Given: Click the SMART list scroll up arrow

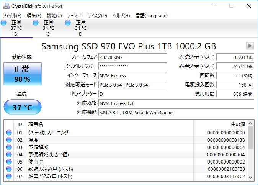Looking at the screenshot, I should tap(250, 123).
